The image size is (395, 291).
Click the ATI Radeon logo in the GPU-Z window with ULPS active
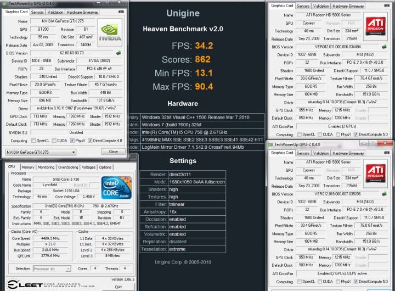click(x=376, y=174)
